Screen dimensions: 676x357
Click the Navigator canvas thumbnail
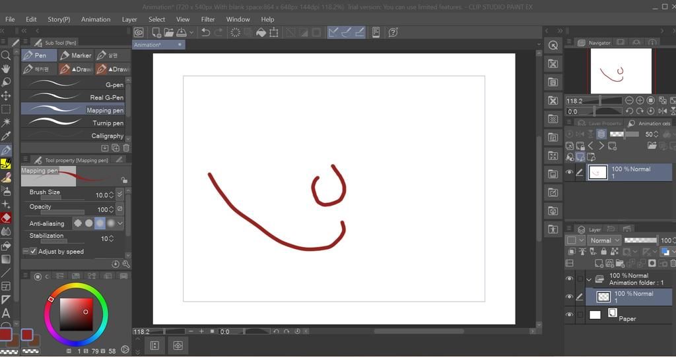621,71
